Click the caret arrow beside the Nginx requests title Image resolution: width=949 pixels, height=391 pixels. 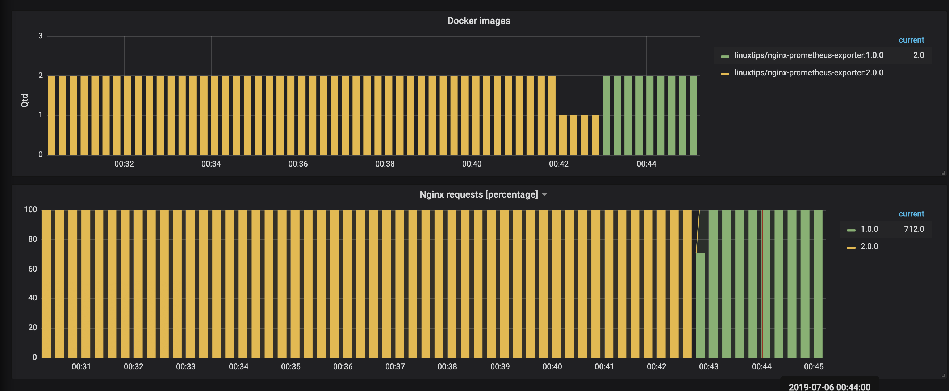[x=544, y=194]
